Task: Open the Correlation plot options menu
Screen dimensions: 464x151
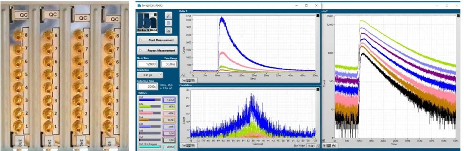Action: (x=317, y=90)
